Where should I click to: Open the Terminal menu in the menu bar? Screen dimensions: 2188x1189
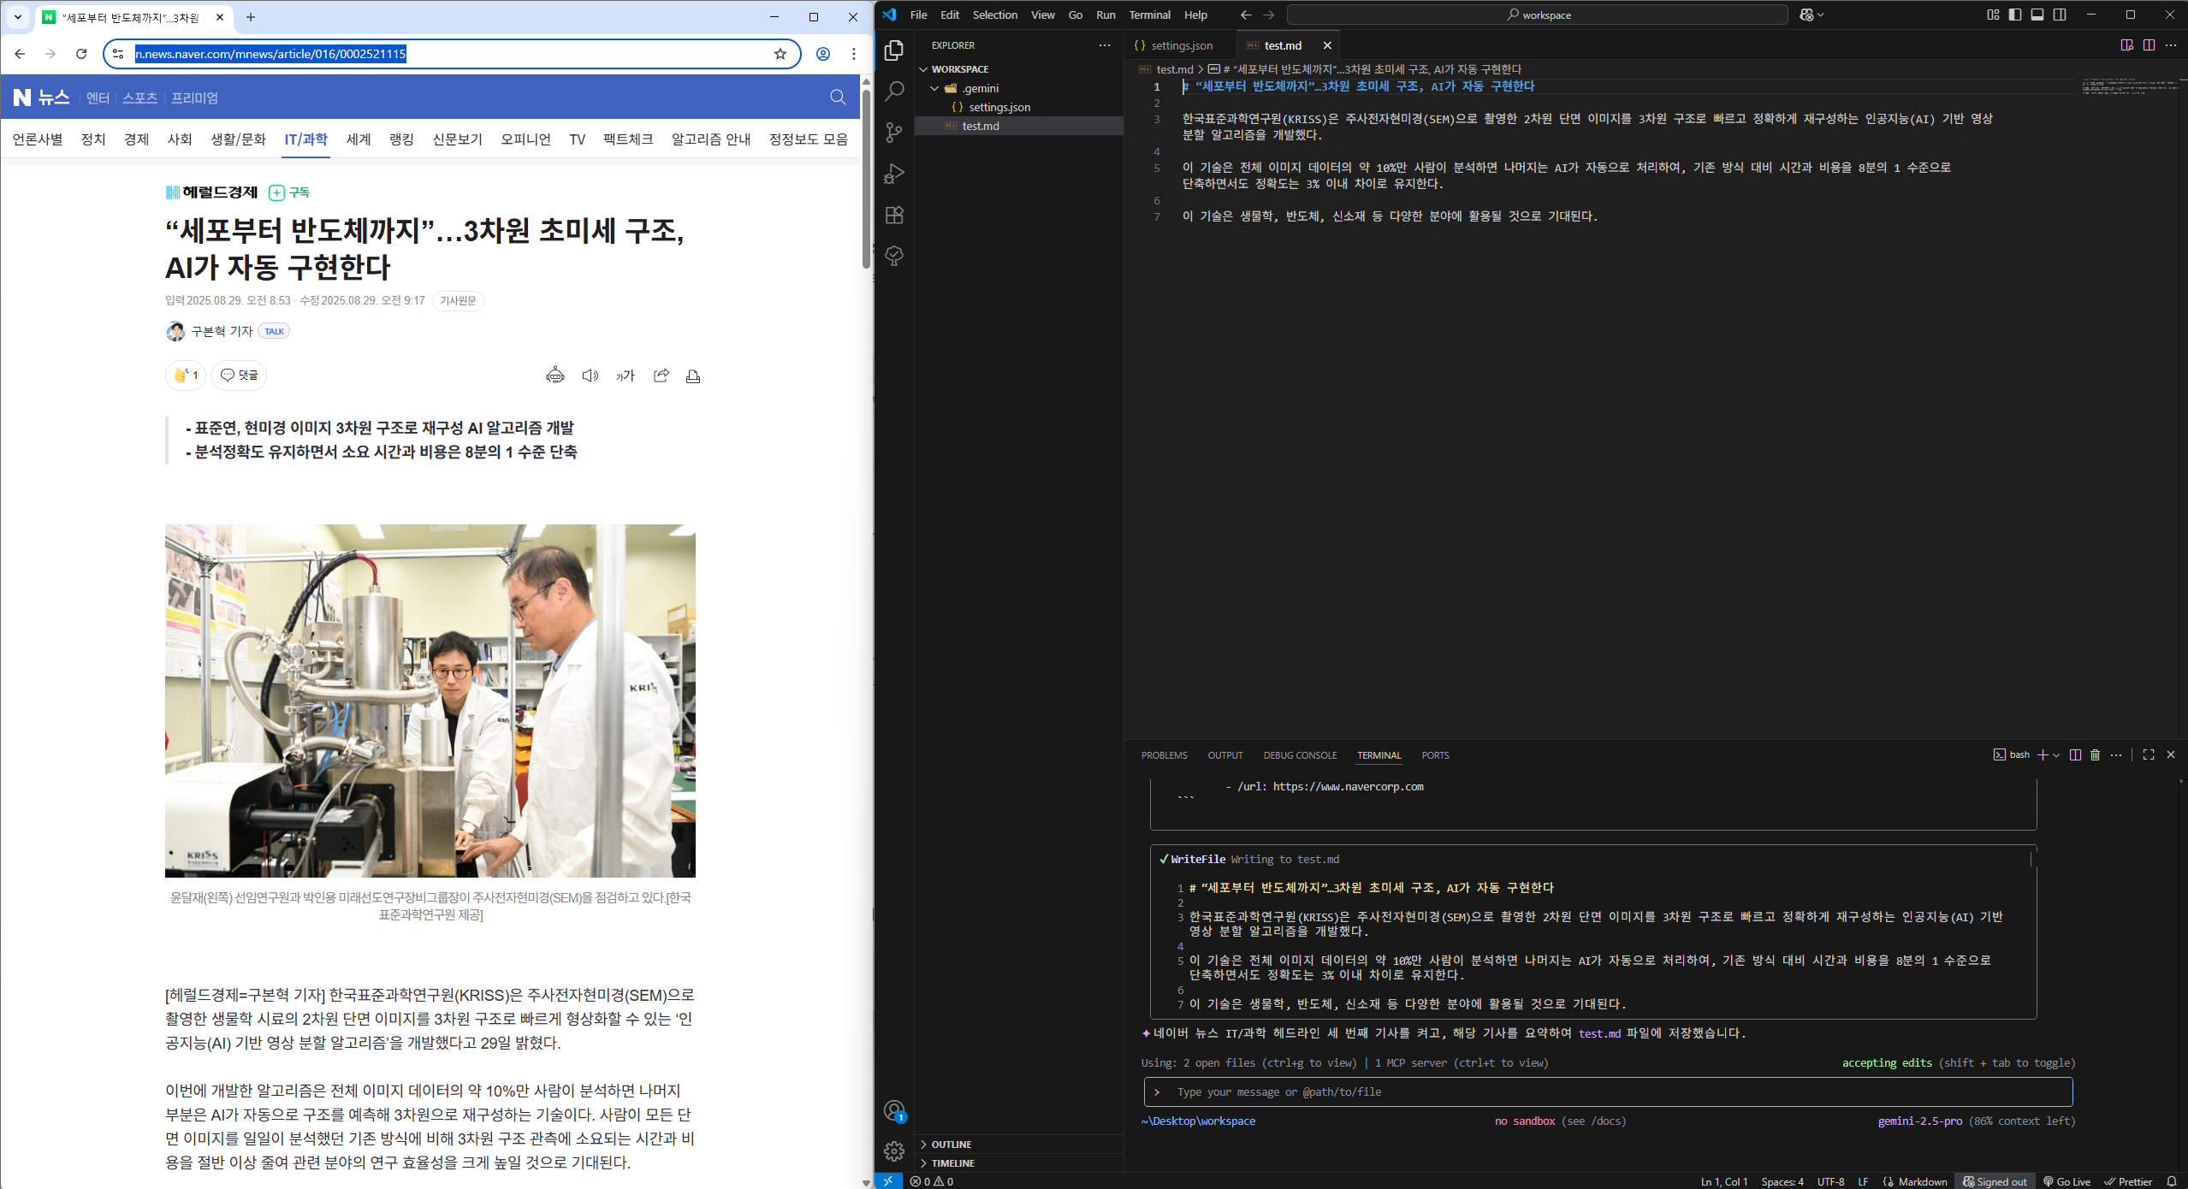[x=1148, y=15]
